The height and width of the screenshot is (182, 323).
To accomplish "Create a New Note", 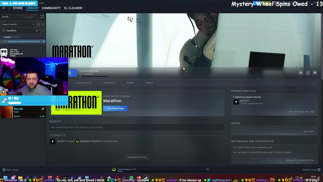I will 309,131.
